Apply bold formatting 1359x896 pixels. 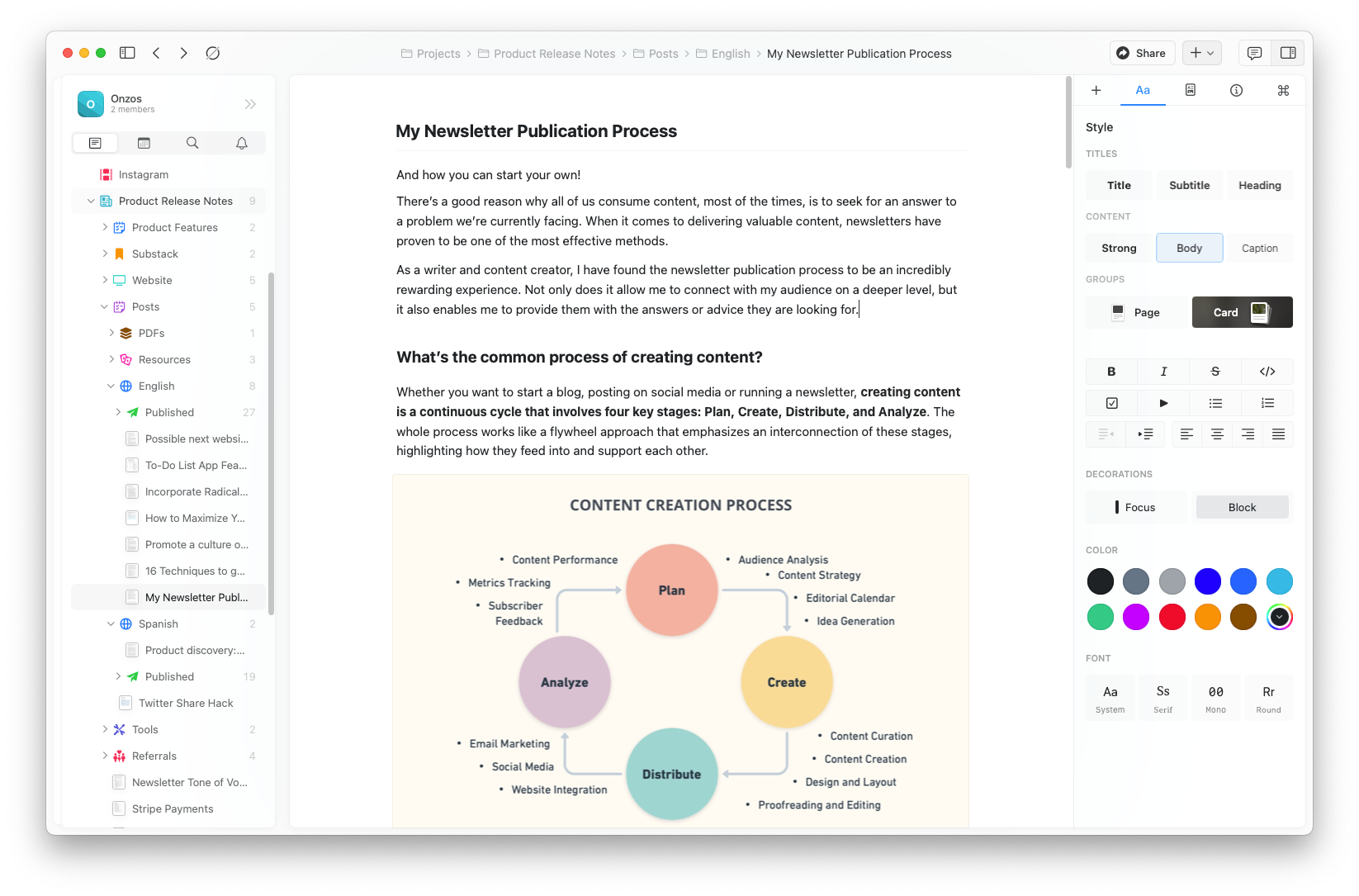[x=1111, y=372]
